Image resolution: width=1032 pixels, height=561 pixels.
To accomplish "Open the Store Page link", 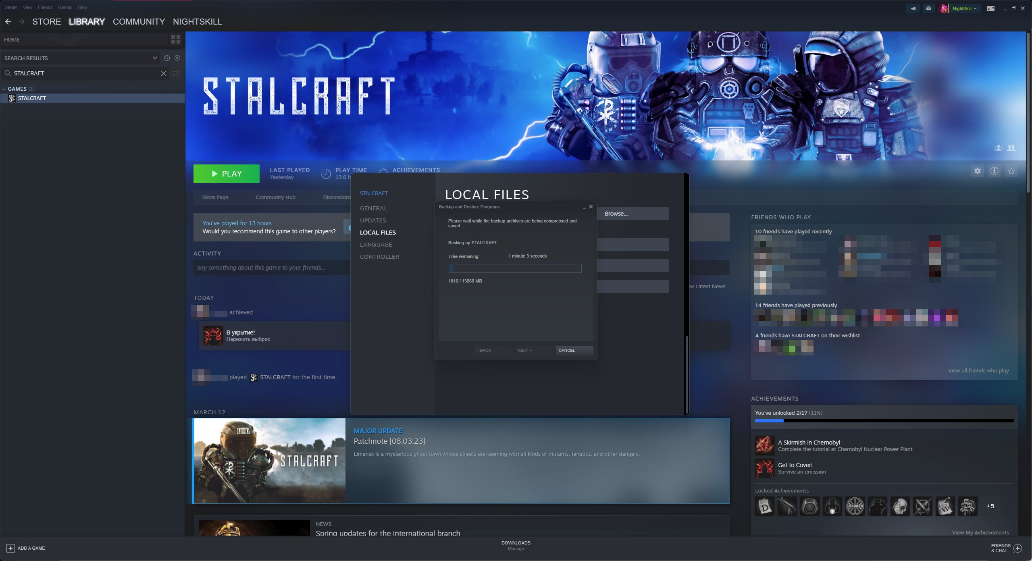I will pyautogui.click(x=215, y=197).
